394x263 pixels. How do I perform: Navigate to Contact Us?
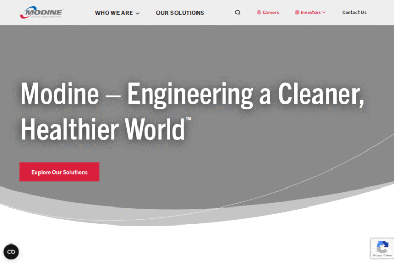pos(354,13)
